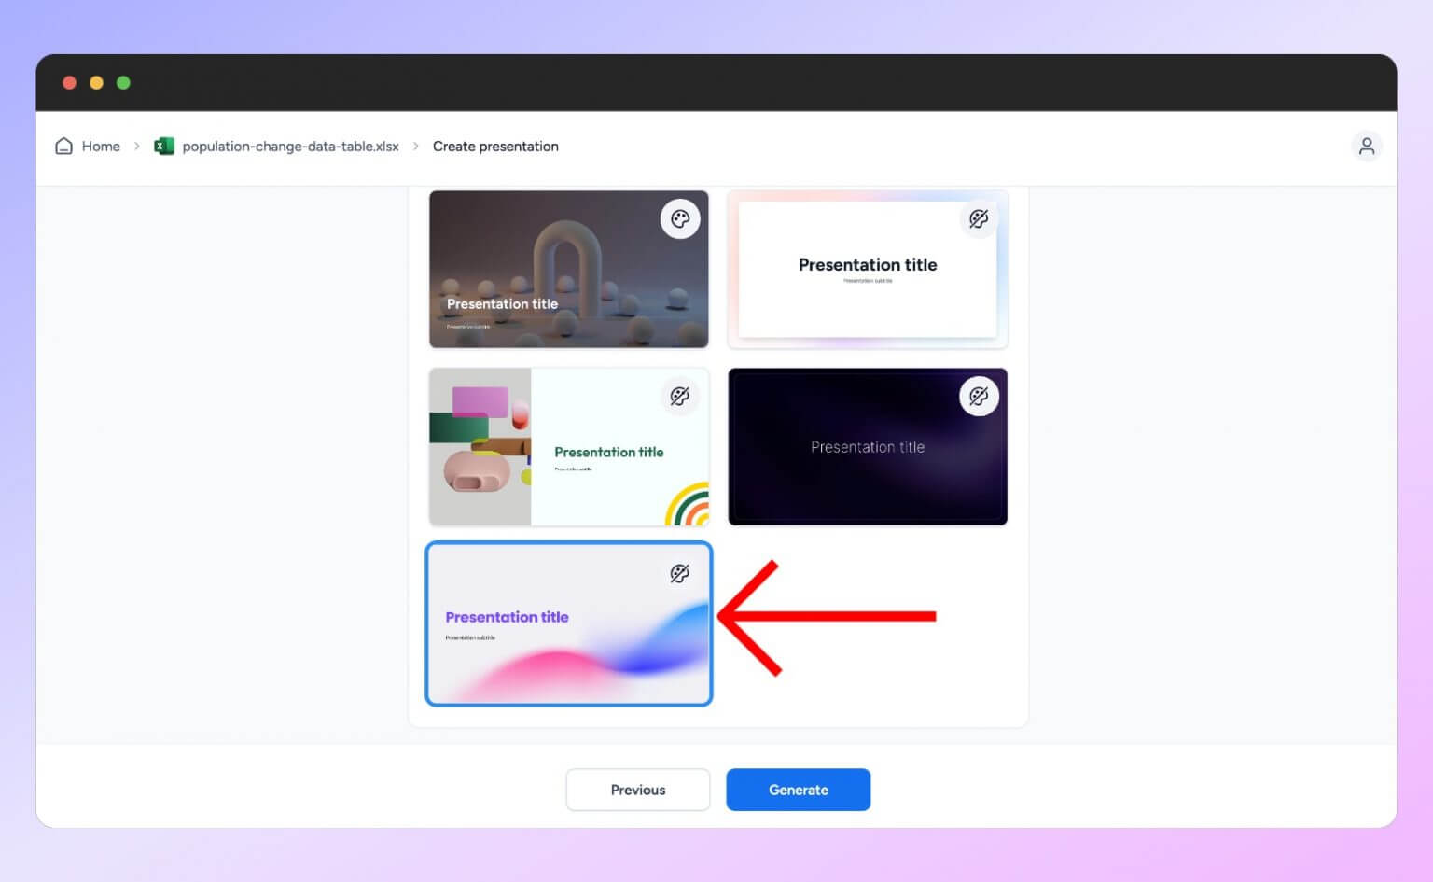The image size is (1433, 882).
Task: Go back with the Previous button
Action: (638, 790)
